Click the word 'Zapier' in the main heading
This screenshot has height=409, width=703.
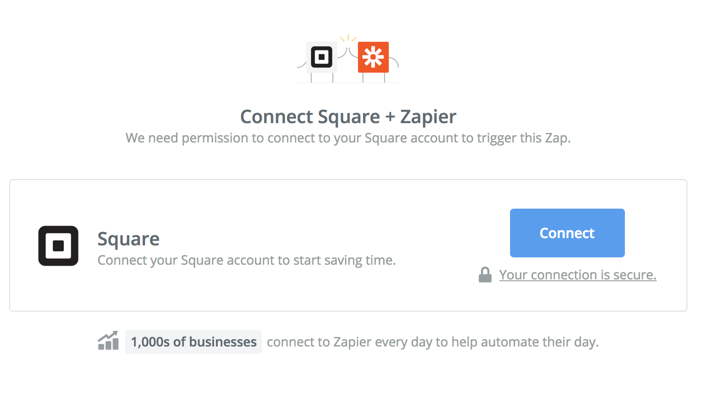point(428,117)
